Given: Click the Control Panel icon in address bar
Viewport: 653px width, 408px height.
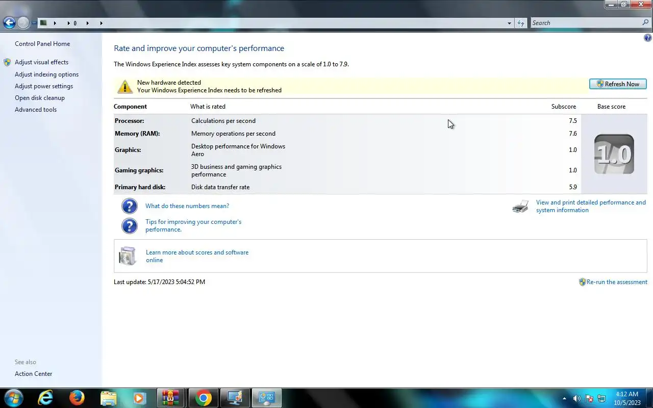Looking at the screenshot, I should click(x=44, y=22).
